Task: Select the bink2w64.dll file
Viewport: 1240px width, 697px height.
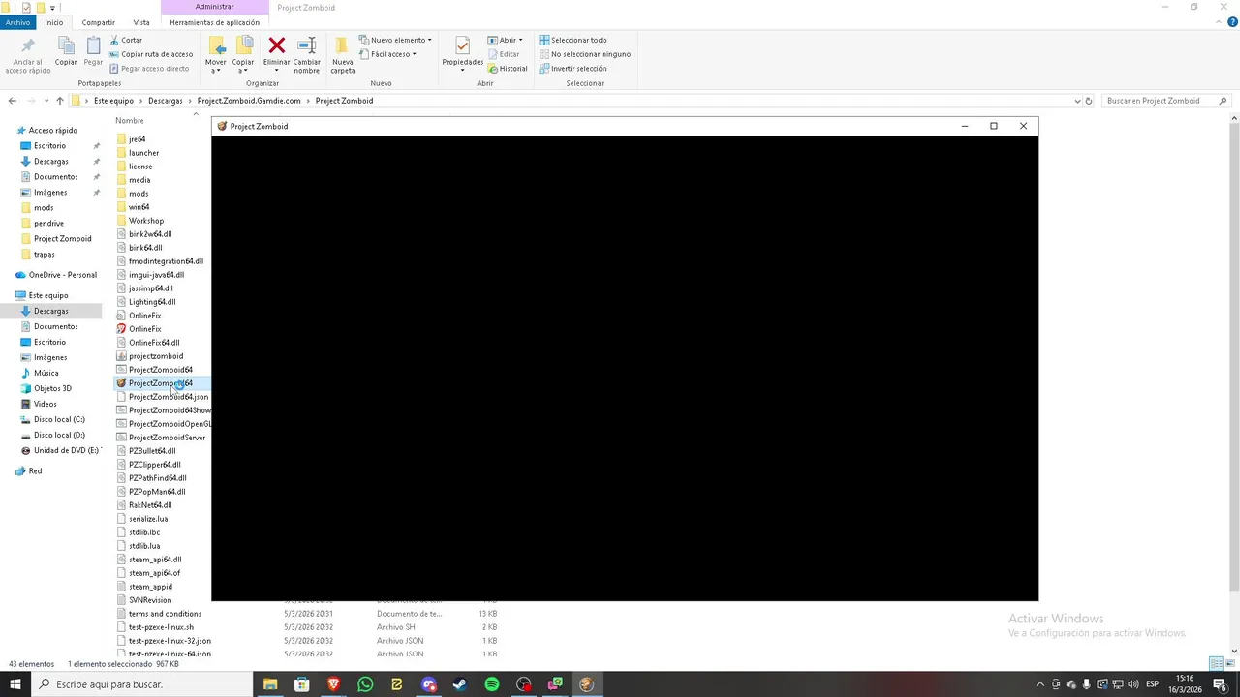Action: 150,234
